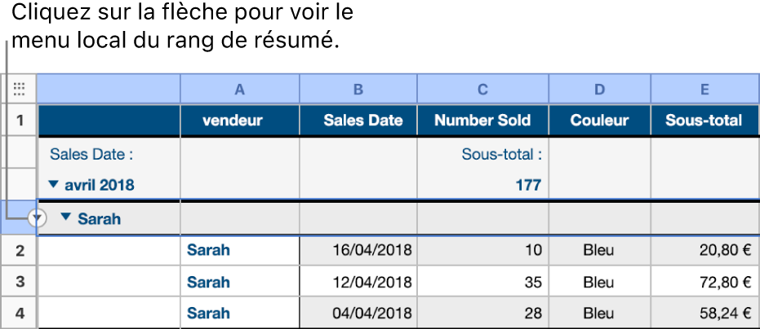Click the table handle grid icon
This screenshot has height=329, width=760.
(x=20, y=90)
